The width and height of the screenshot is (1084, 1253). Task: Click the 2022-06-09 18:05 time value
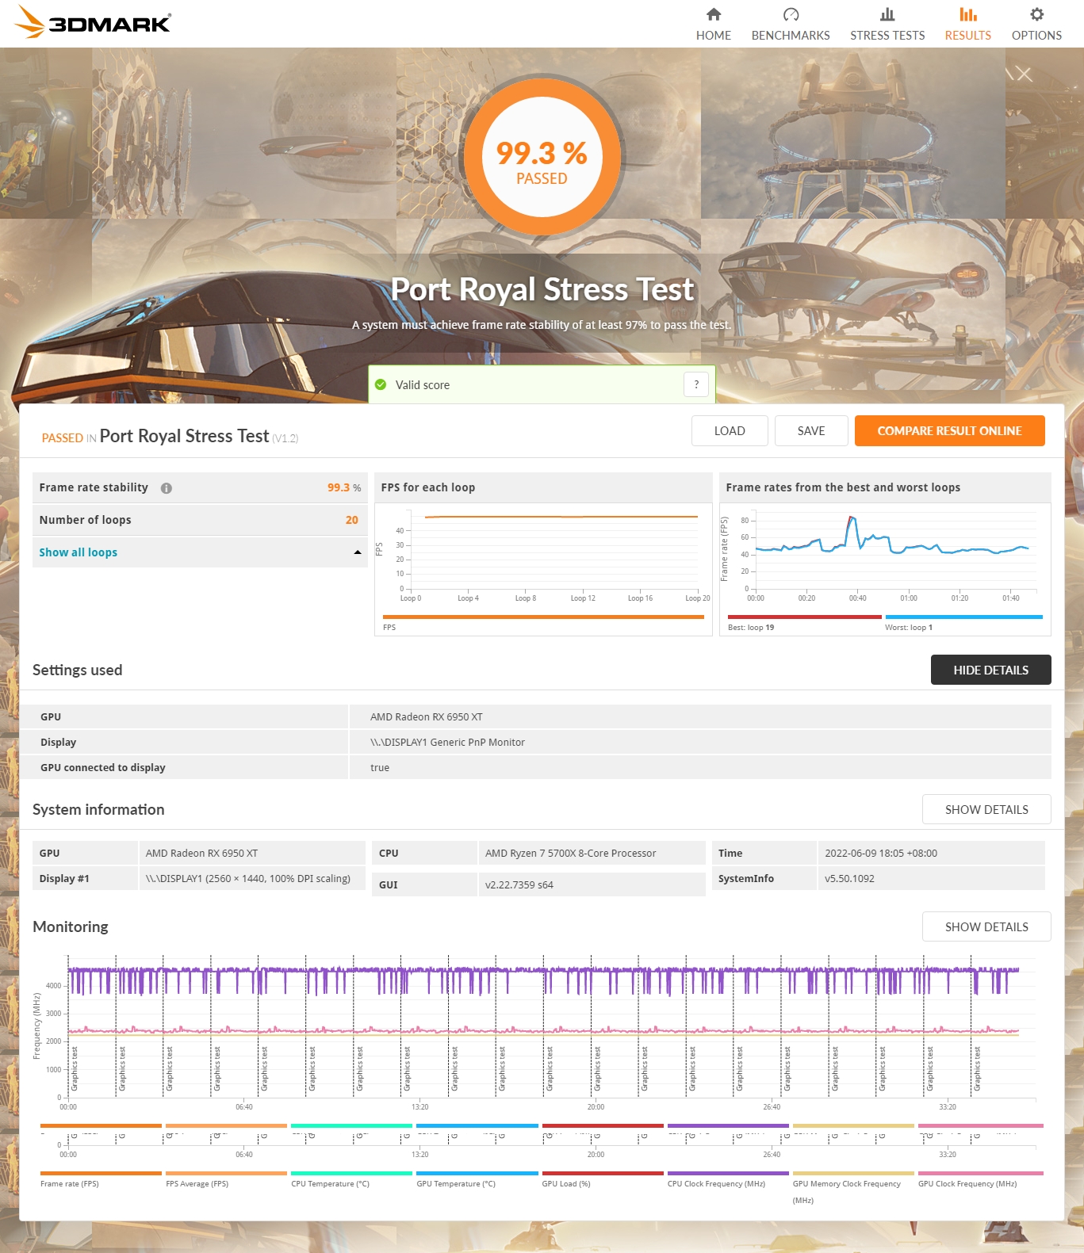pos(880,853)
